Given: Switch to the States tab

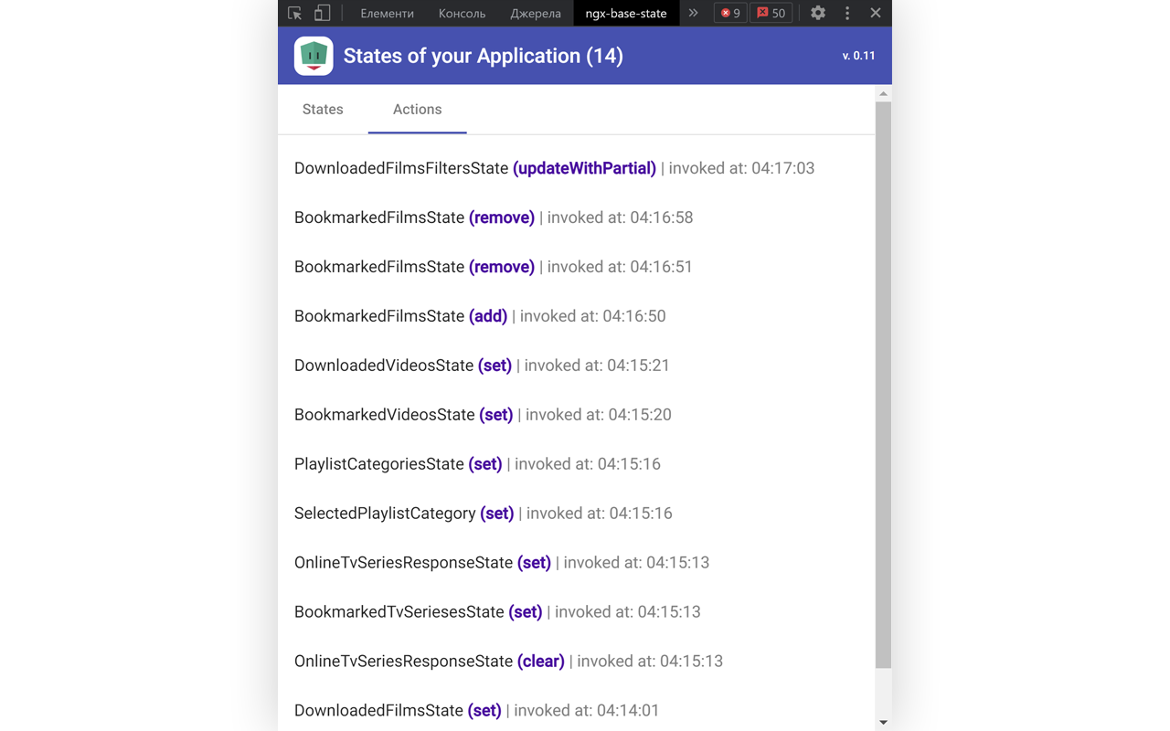Looking at the screenshot, I should click(323, 110).
